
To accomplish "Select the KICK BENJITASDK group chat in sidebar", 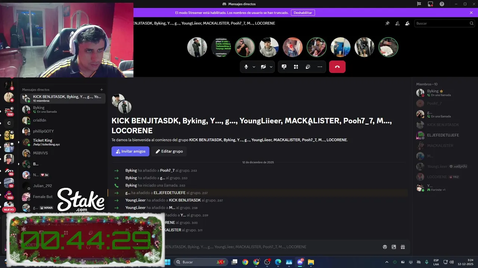I will click(x=63, y=98).
